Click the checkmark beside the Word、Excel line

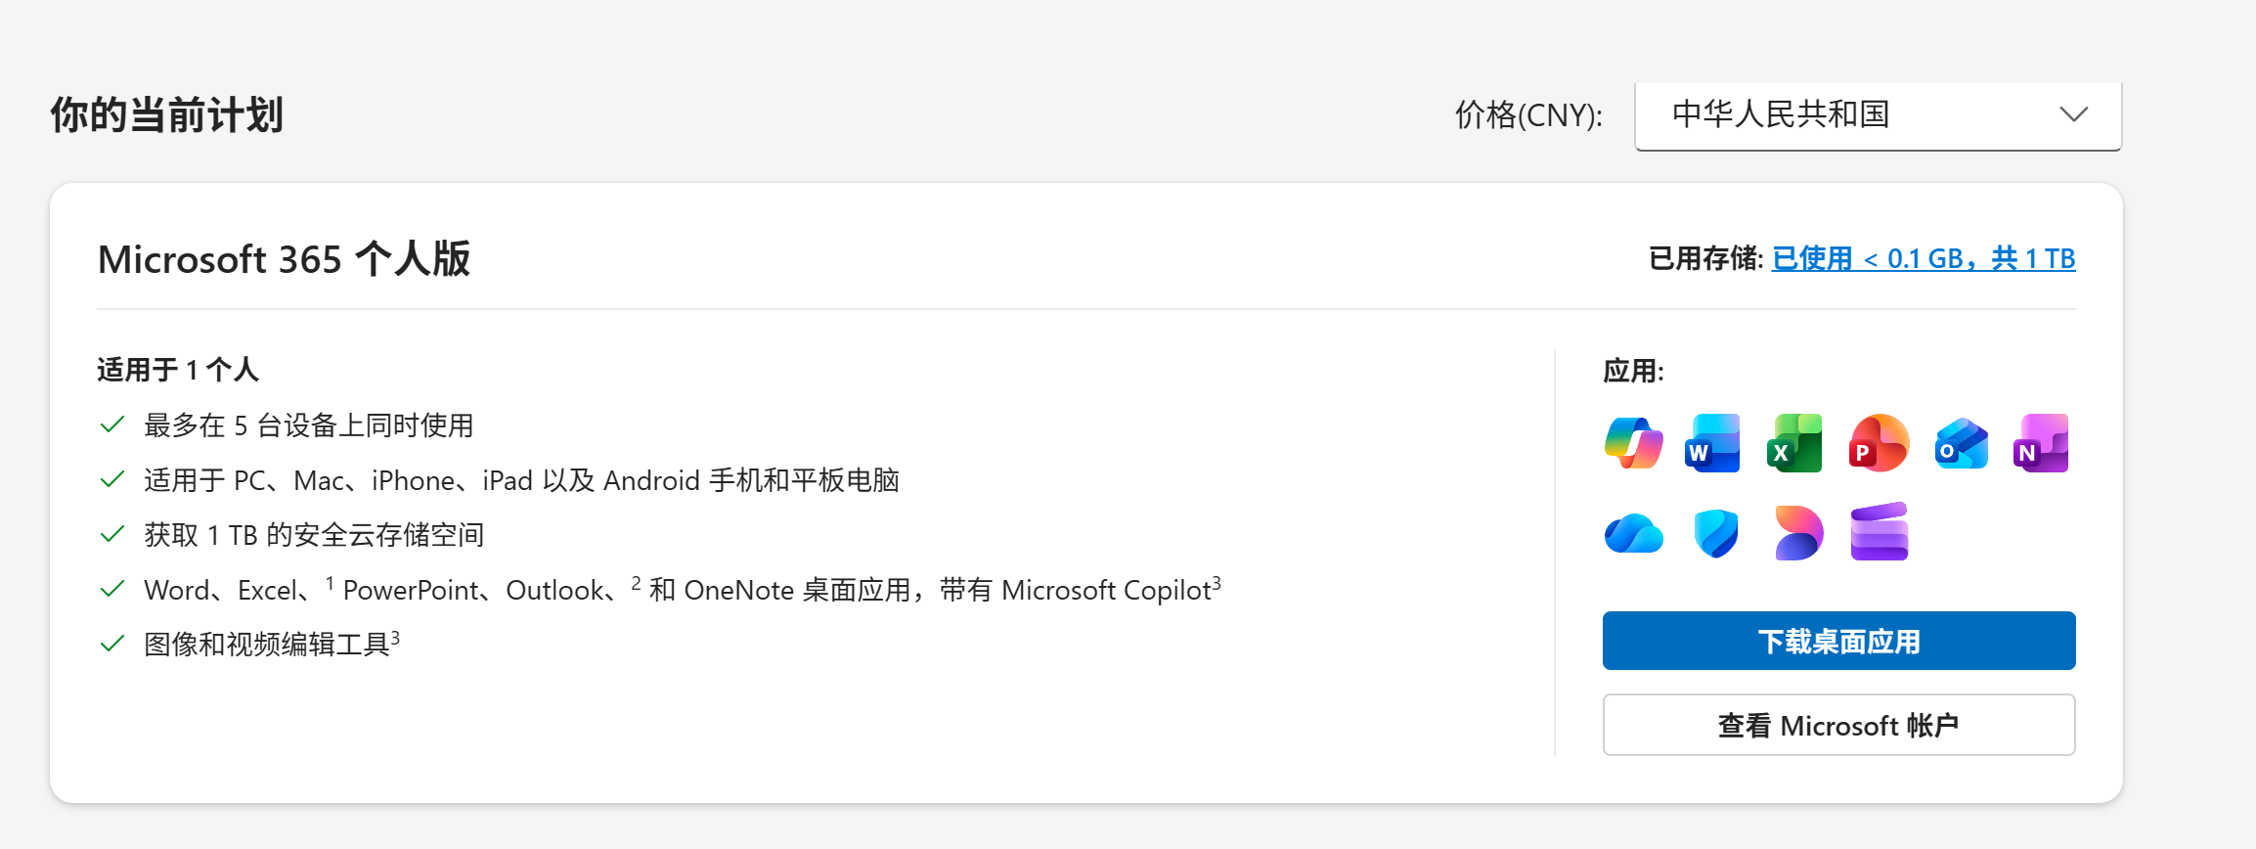point(112,589)
